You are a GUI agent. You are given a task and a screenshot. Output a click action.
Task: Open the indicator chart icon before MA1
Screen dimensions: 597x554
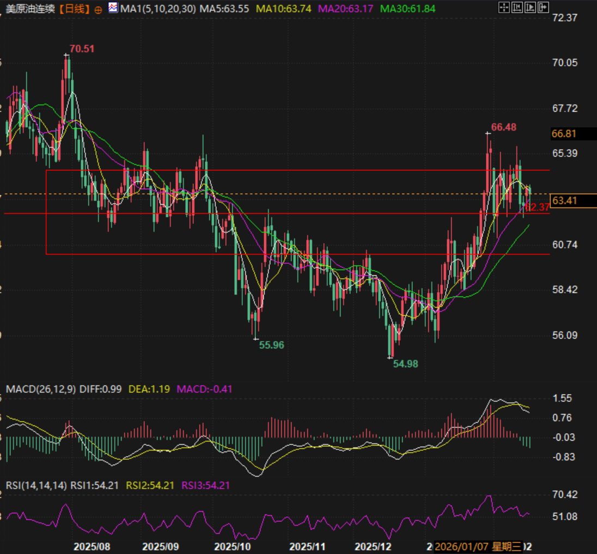point(113,8)
